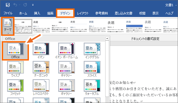Open the ヘルプ tab
The height and width of the screenshot is (103, 178).
169,13
